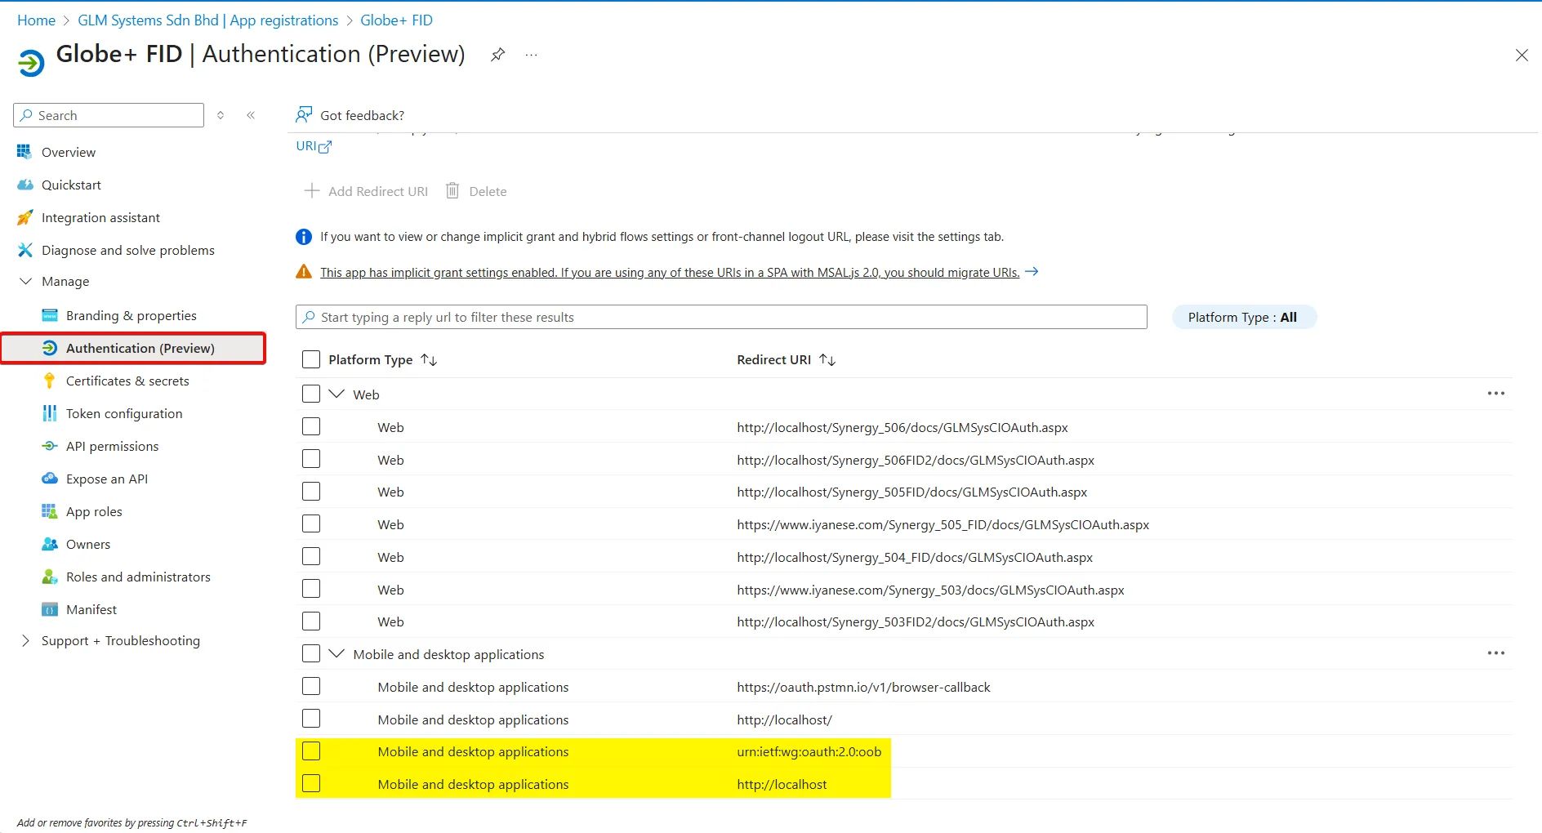Viewport: 1542px width, 833px height.
Task: Open the ellipsis menu beside page title
Action: (532, 55)
